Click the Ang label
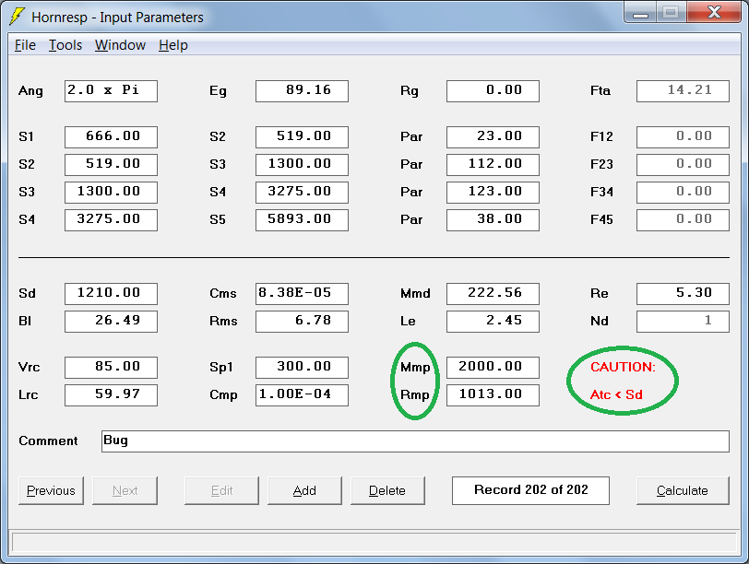Viewport: 749px width, 564px height. (30, 91)
